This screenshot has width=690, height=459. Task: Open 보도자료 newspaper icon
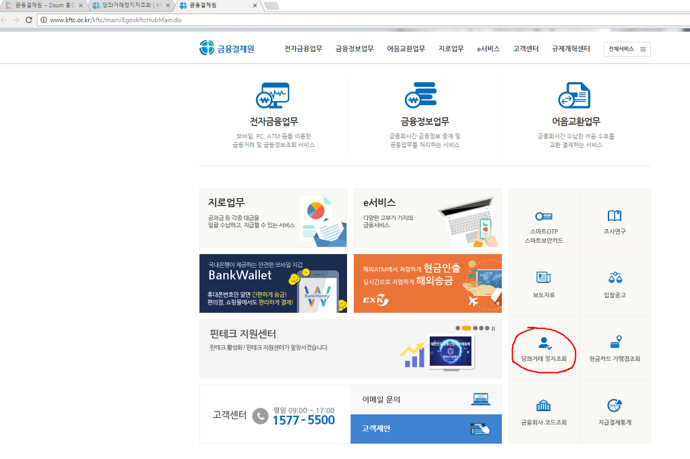pos(543,277)
